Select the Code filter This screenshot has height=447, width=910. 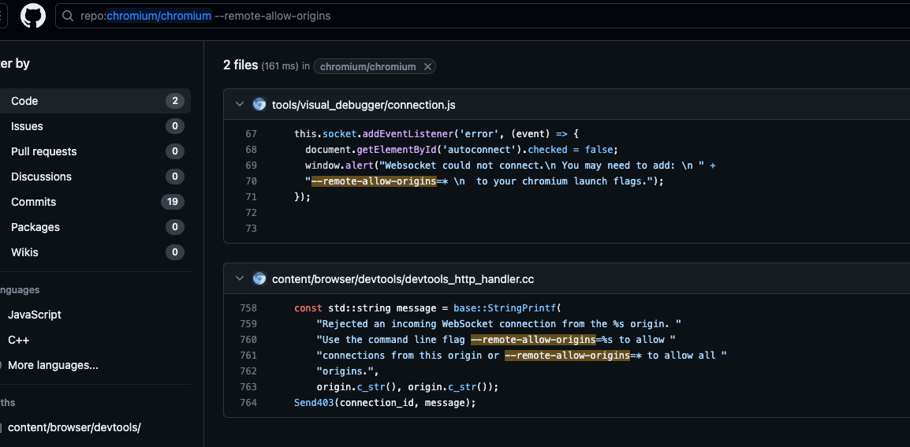(x=24, y=101)
